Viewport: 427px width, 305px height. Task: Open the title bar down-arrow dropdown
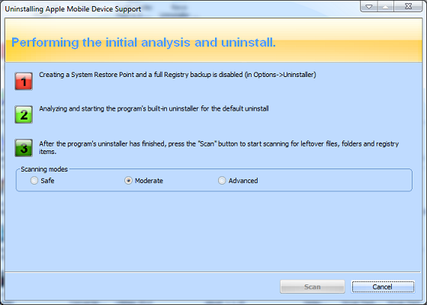[369, 6]
